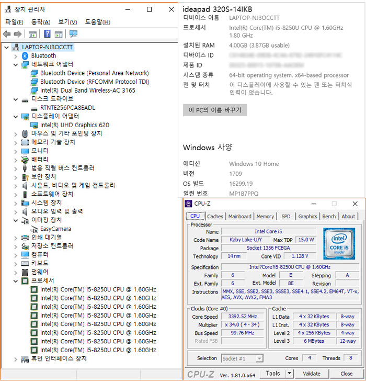The width and height of the screenshot is (366, 382).
Task: Click the Tools button in CPU-Z
Action: pyautogui.click(x=273, y=374)
